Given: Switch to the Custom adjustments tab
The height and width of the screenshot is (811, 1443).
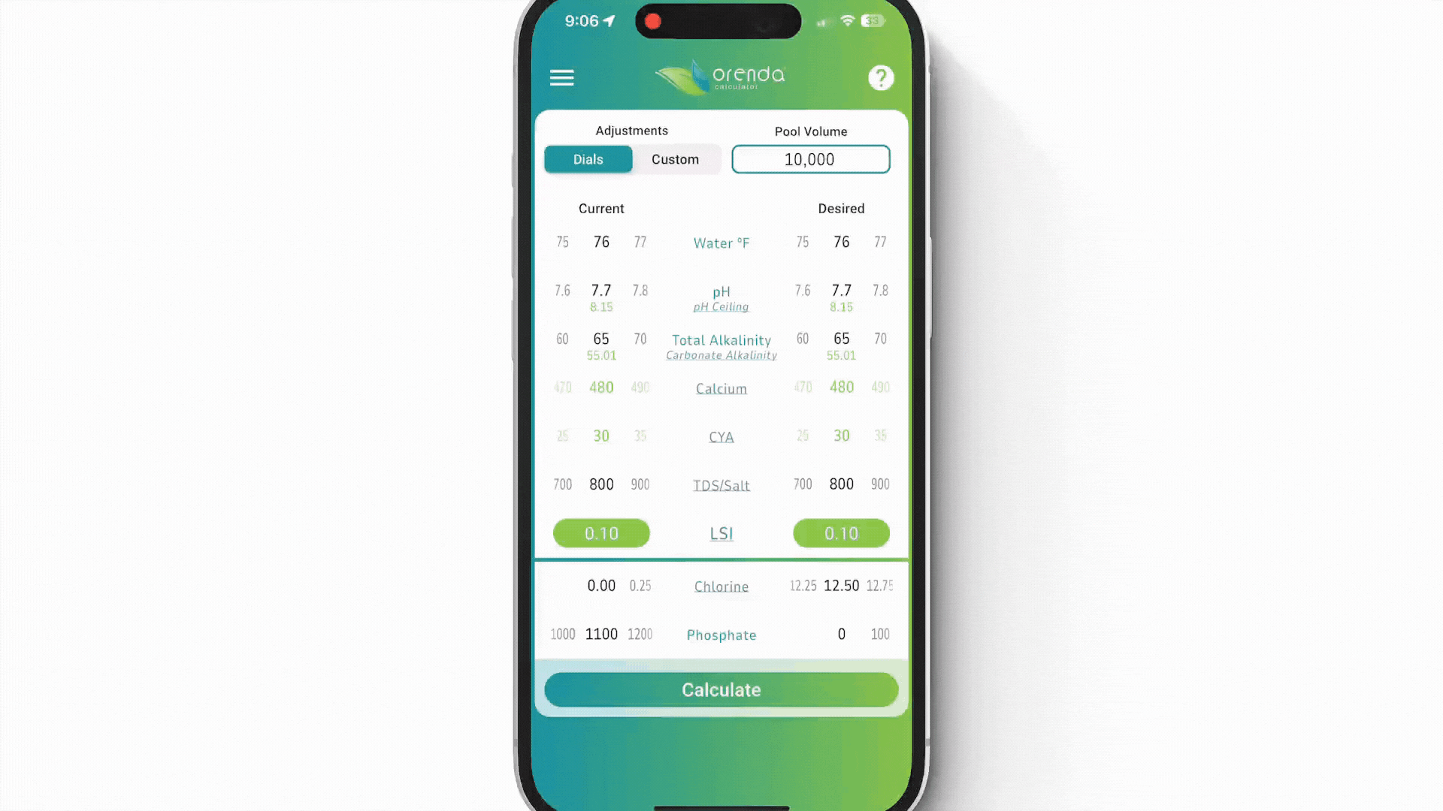Looking at the screenshot, I should (x=675, y=159).
